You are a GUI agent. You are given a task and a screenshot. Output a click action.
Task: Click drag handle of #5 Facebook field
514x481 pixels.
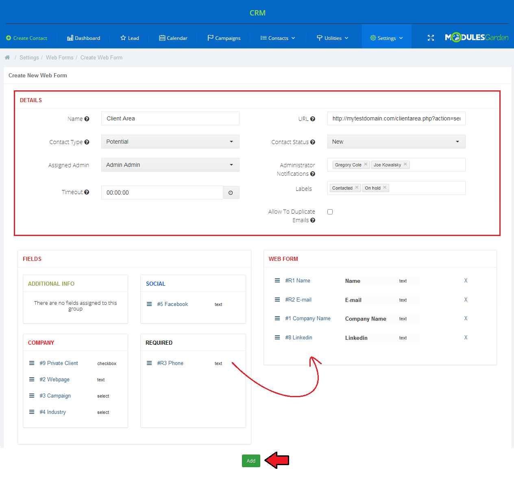[x=149, y=304]
